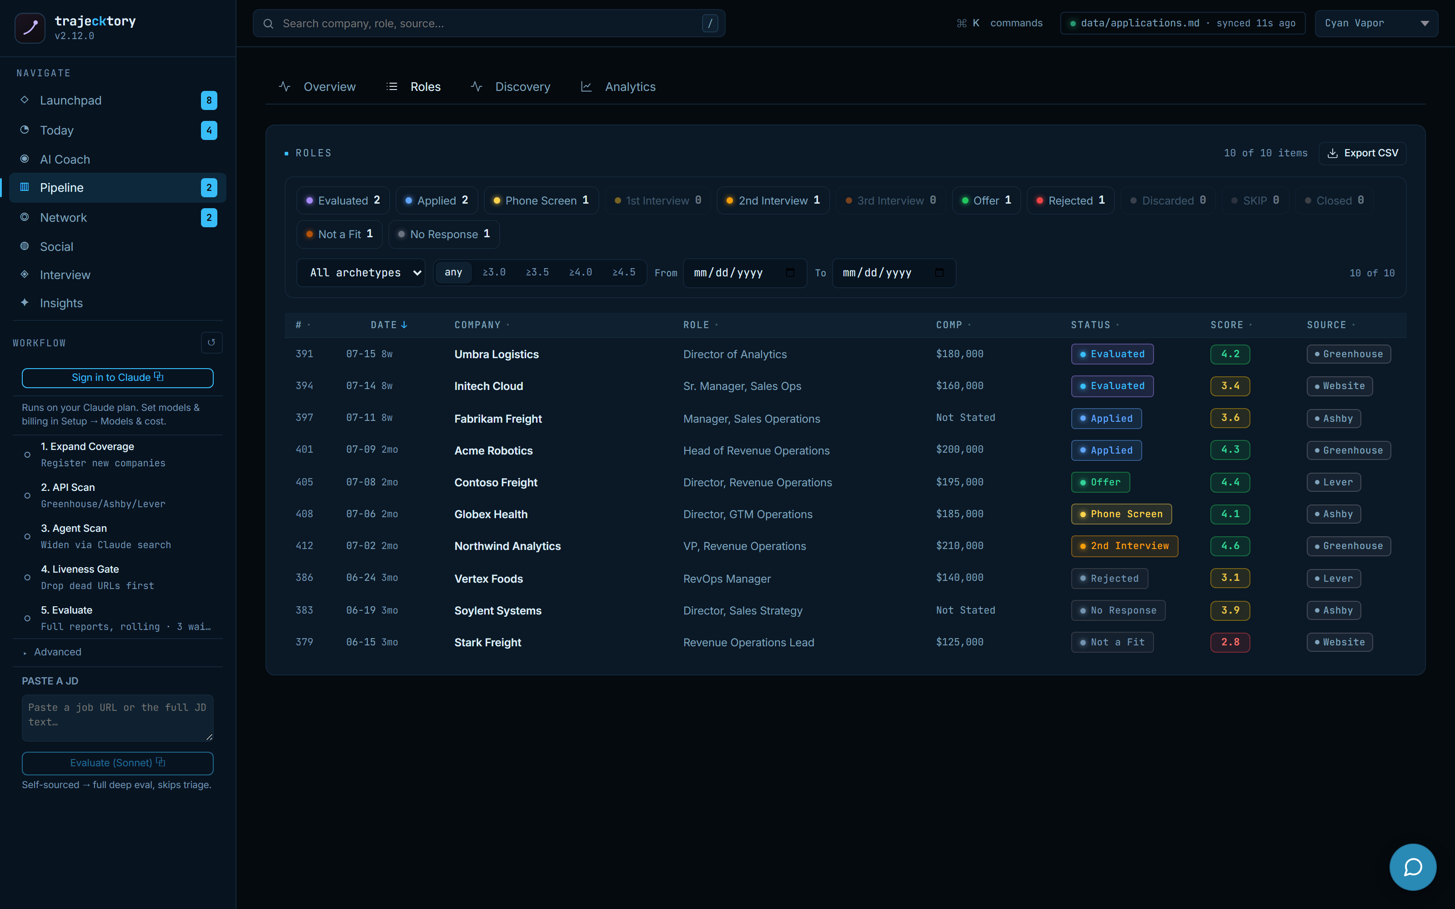The height and width of the screenshot is (909, 1455).
Task: Select the Evaluate workflow step circle
Action: 27,618
